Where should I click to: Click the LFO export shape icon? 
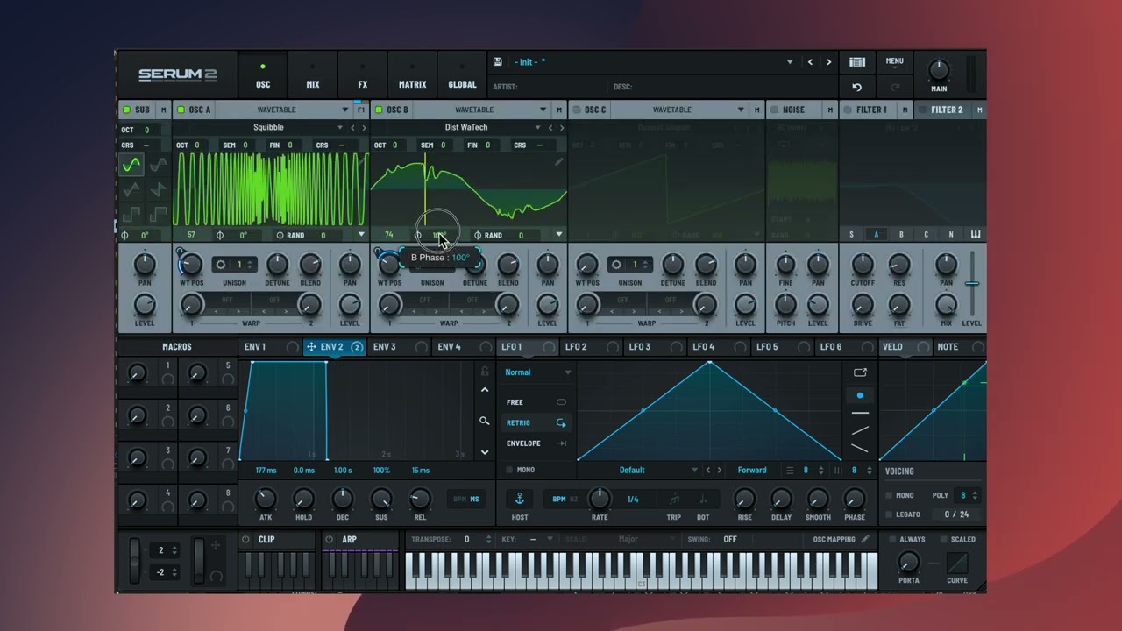point(860,372)
